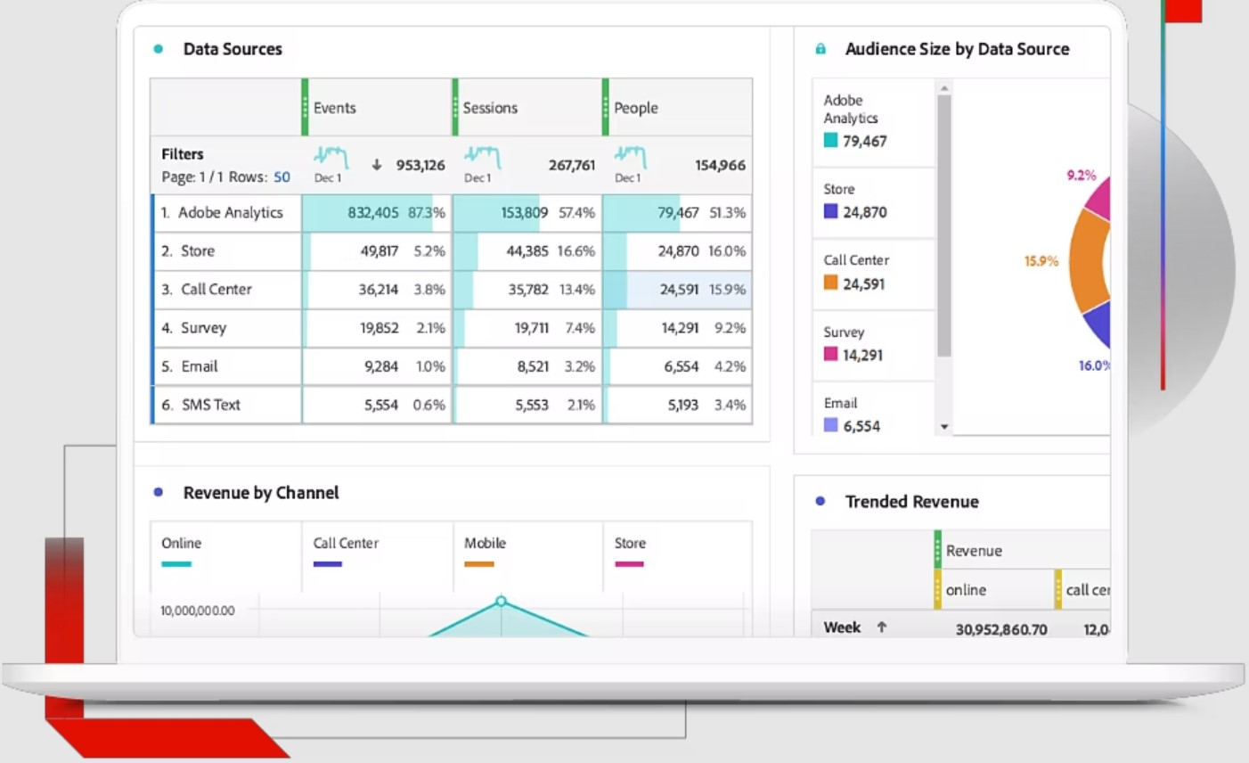Select the Data Sources panel header

[233, 49]
